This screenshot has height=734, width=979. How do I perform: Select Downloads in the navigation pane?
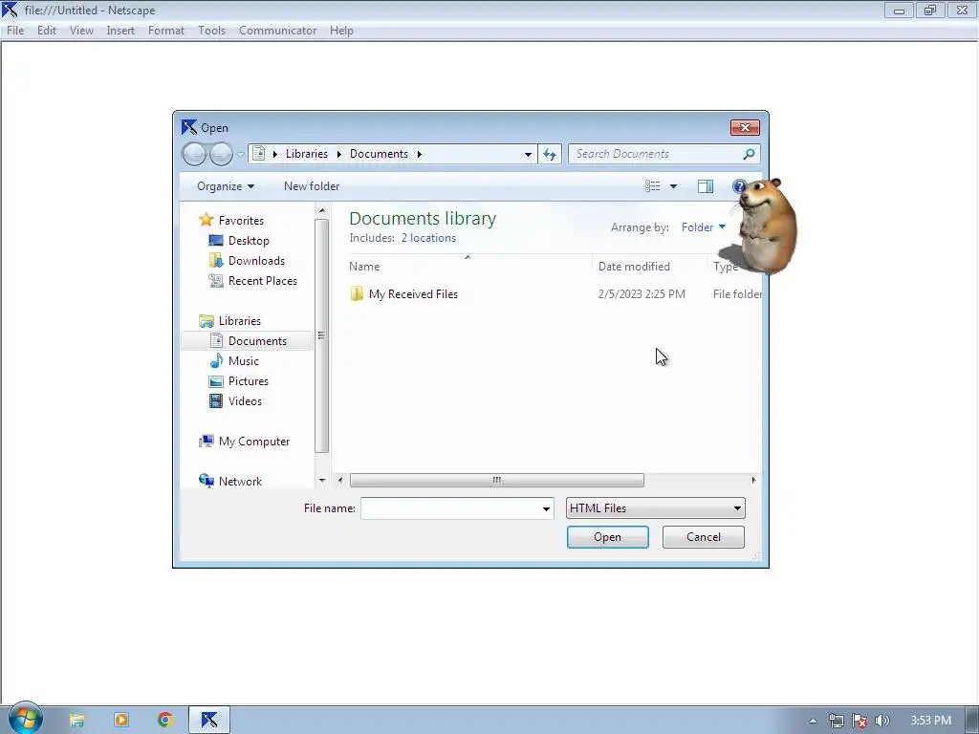click(x=256, y=261)
